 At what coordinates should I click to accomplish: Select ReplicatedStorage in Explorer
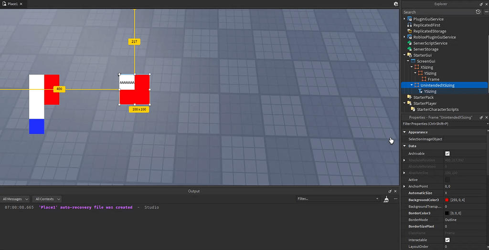coord(429,31)
